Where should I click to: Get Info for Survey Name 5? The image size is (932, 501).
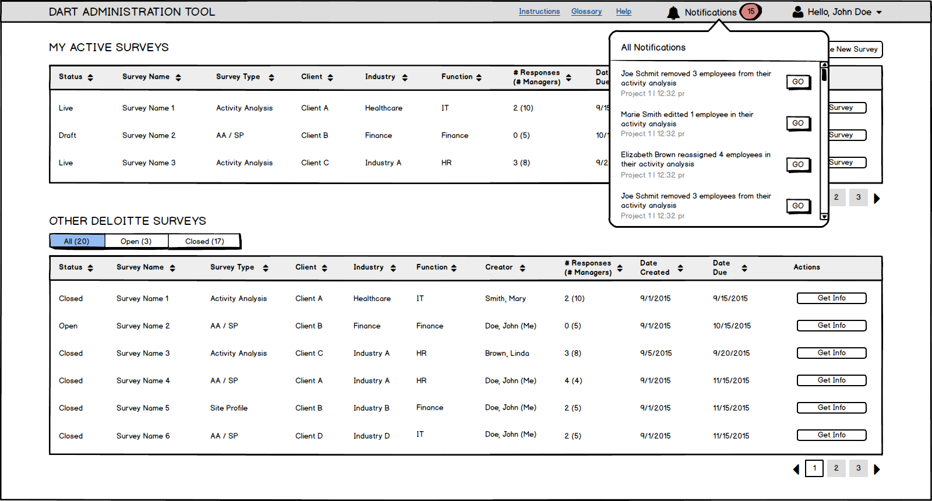(831, 408)
